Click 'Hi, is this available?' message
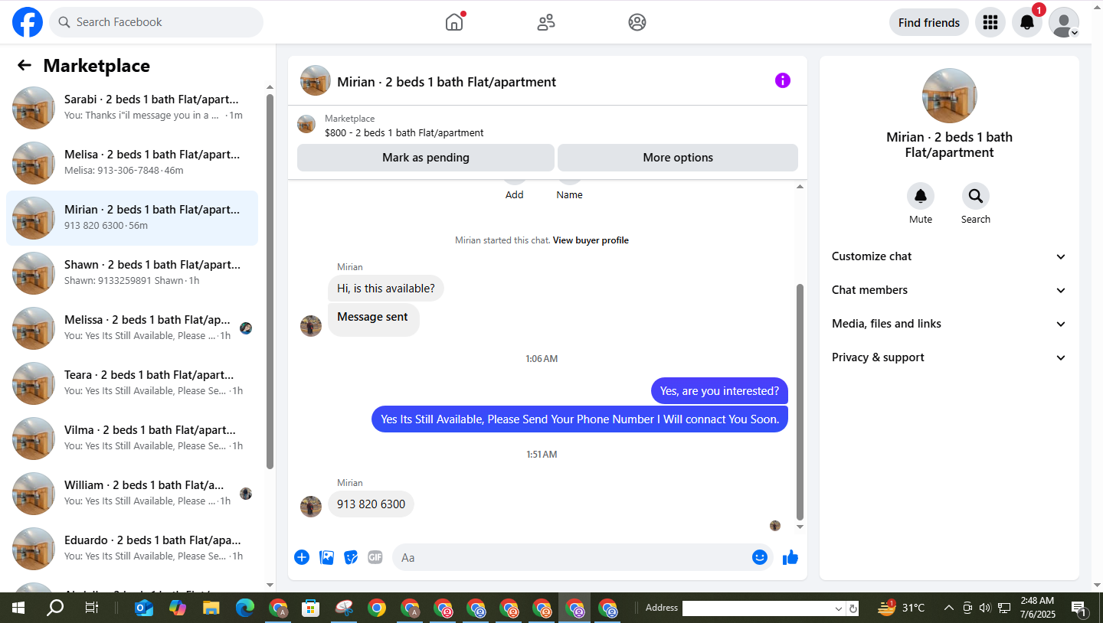The width and height of the screenshot is (1103, 623). (386, 289)
